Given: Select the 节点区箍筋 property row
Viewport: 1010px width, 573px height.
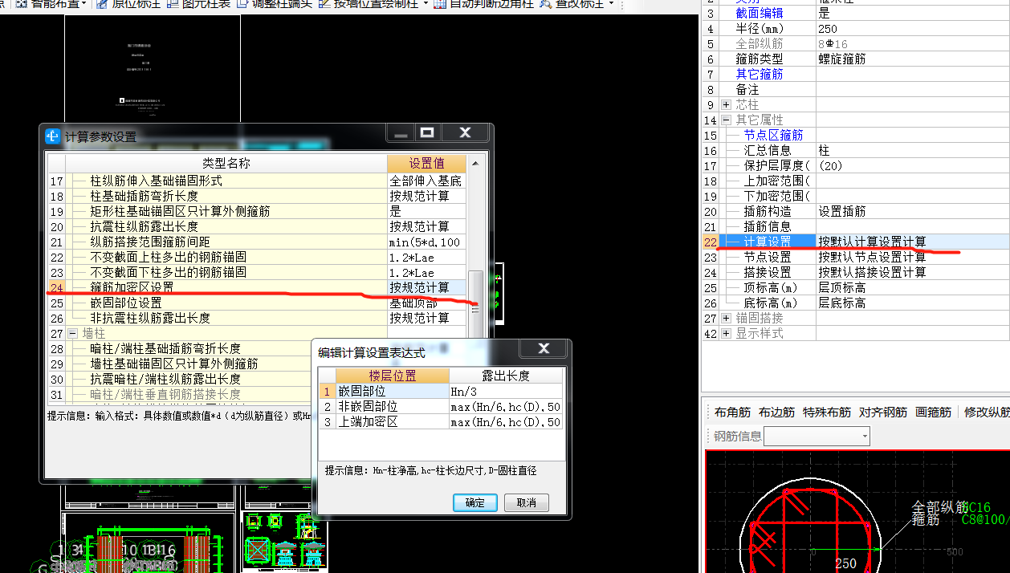Looking at the screenshot, I should (x=855, y=135).
